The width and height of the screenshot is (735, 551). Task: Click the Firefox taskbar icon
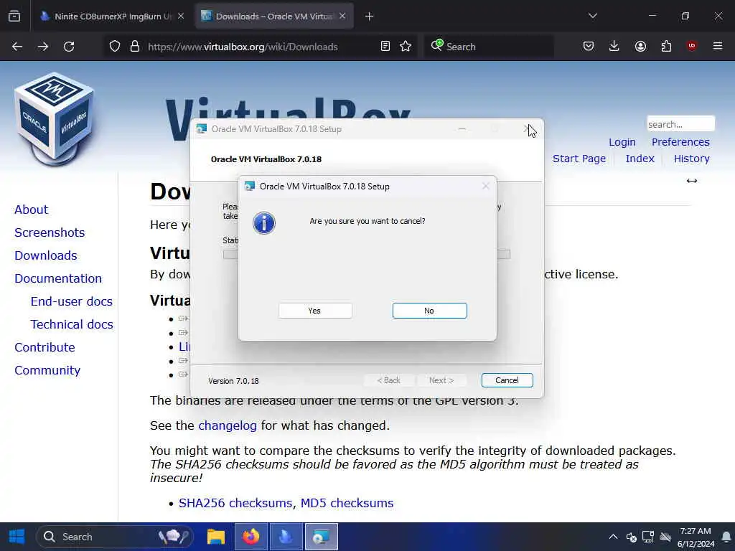(x=251, y=537)
